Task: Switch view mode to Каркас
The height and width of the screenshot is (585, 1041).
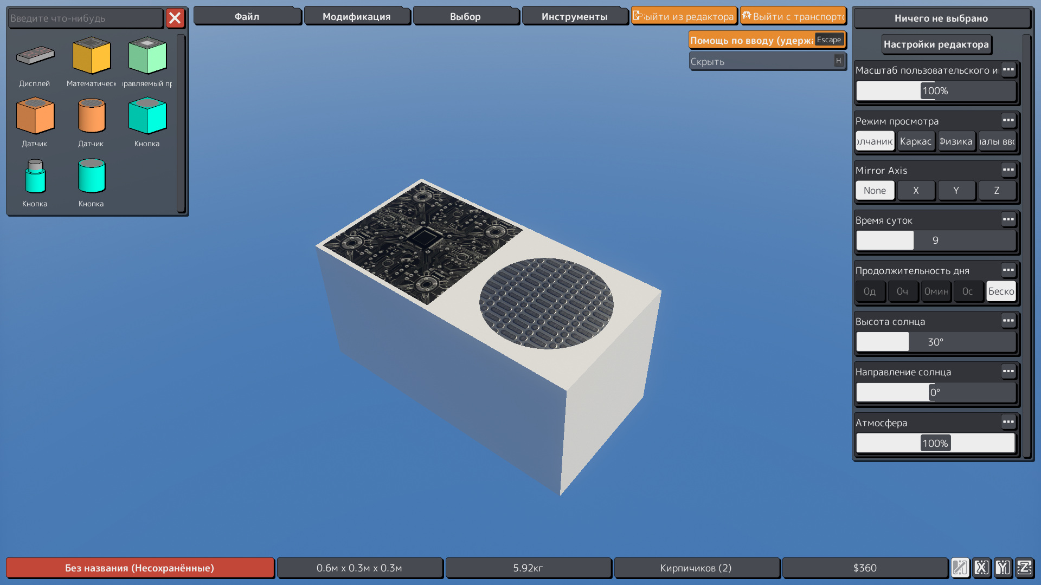Action: 915,141
